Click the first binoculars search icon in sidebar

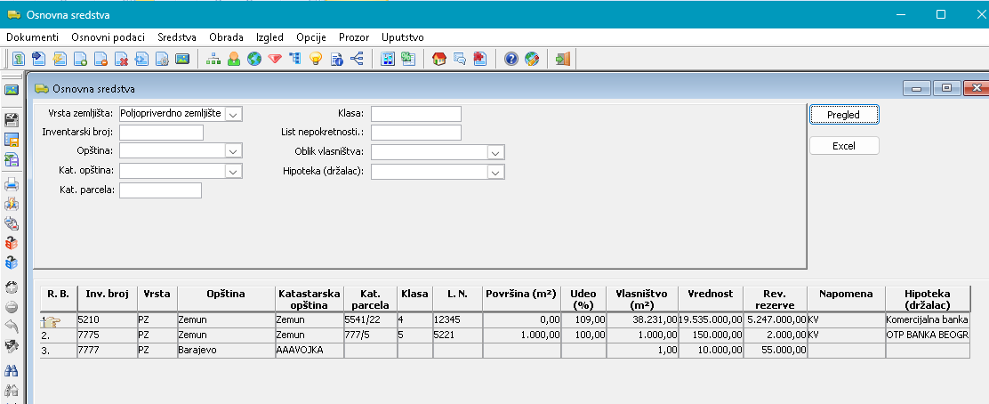pyautogui.click(x=12, y=370)
